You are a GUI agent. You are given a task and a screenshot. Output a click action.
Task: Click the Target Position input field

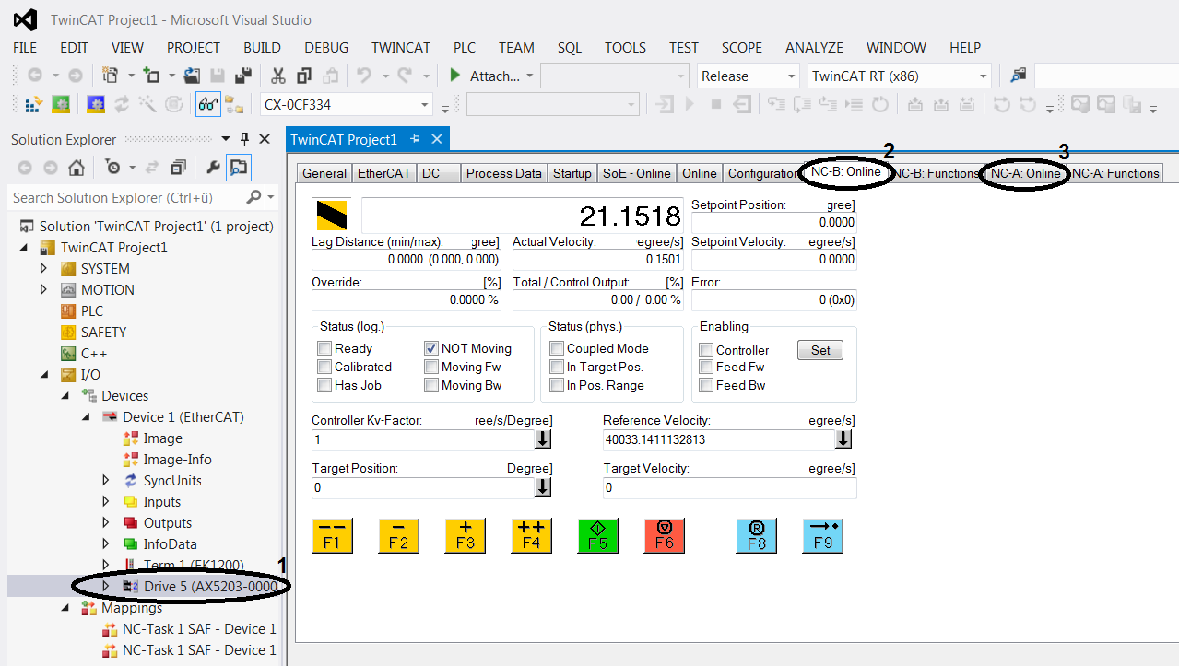(422, 487)
